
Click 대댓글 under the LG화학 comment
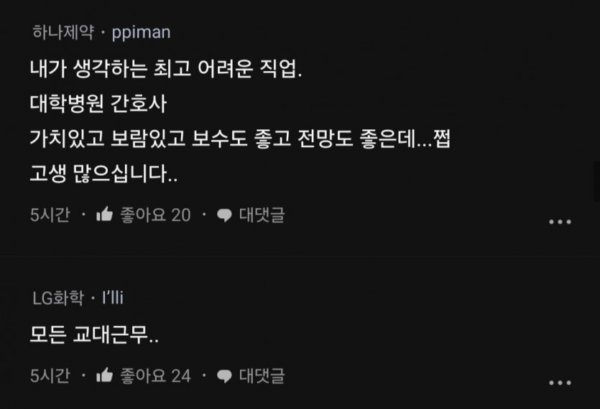[262, 376]
